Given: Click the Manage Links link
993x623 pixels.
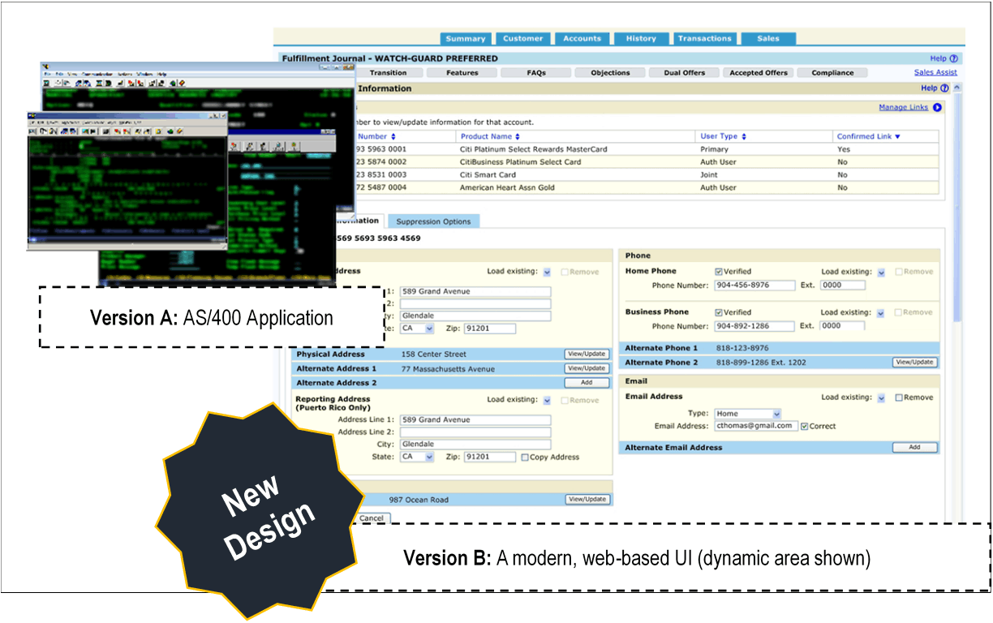Looking at the screenshot, I should [903, 107].
